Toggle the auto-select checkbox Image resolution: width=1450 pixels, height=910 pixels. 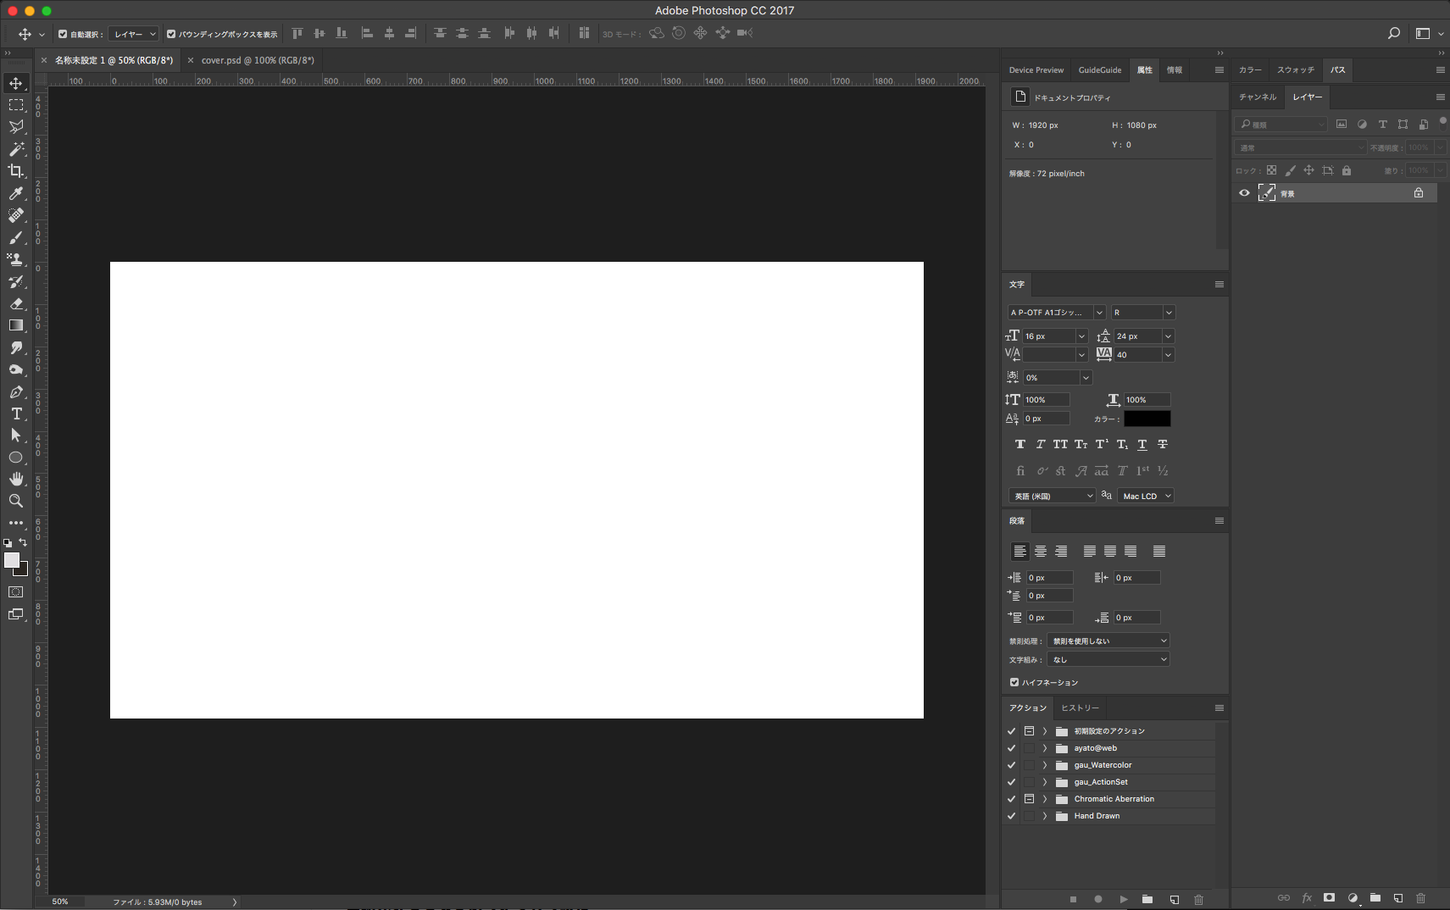click(63, 34)
